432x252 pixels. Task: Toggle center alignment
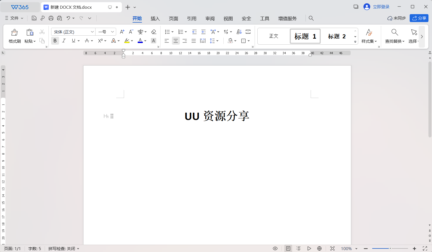pos(176,41)
